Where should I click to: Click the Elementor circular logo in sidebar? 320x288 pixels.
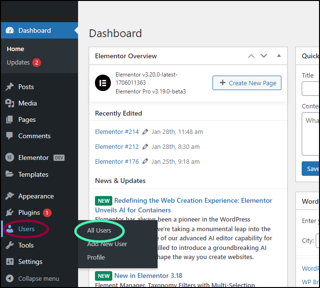point(10,157)
